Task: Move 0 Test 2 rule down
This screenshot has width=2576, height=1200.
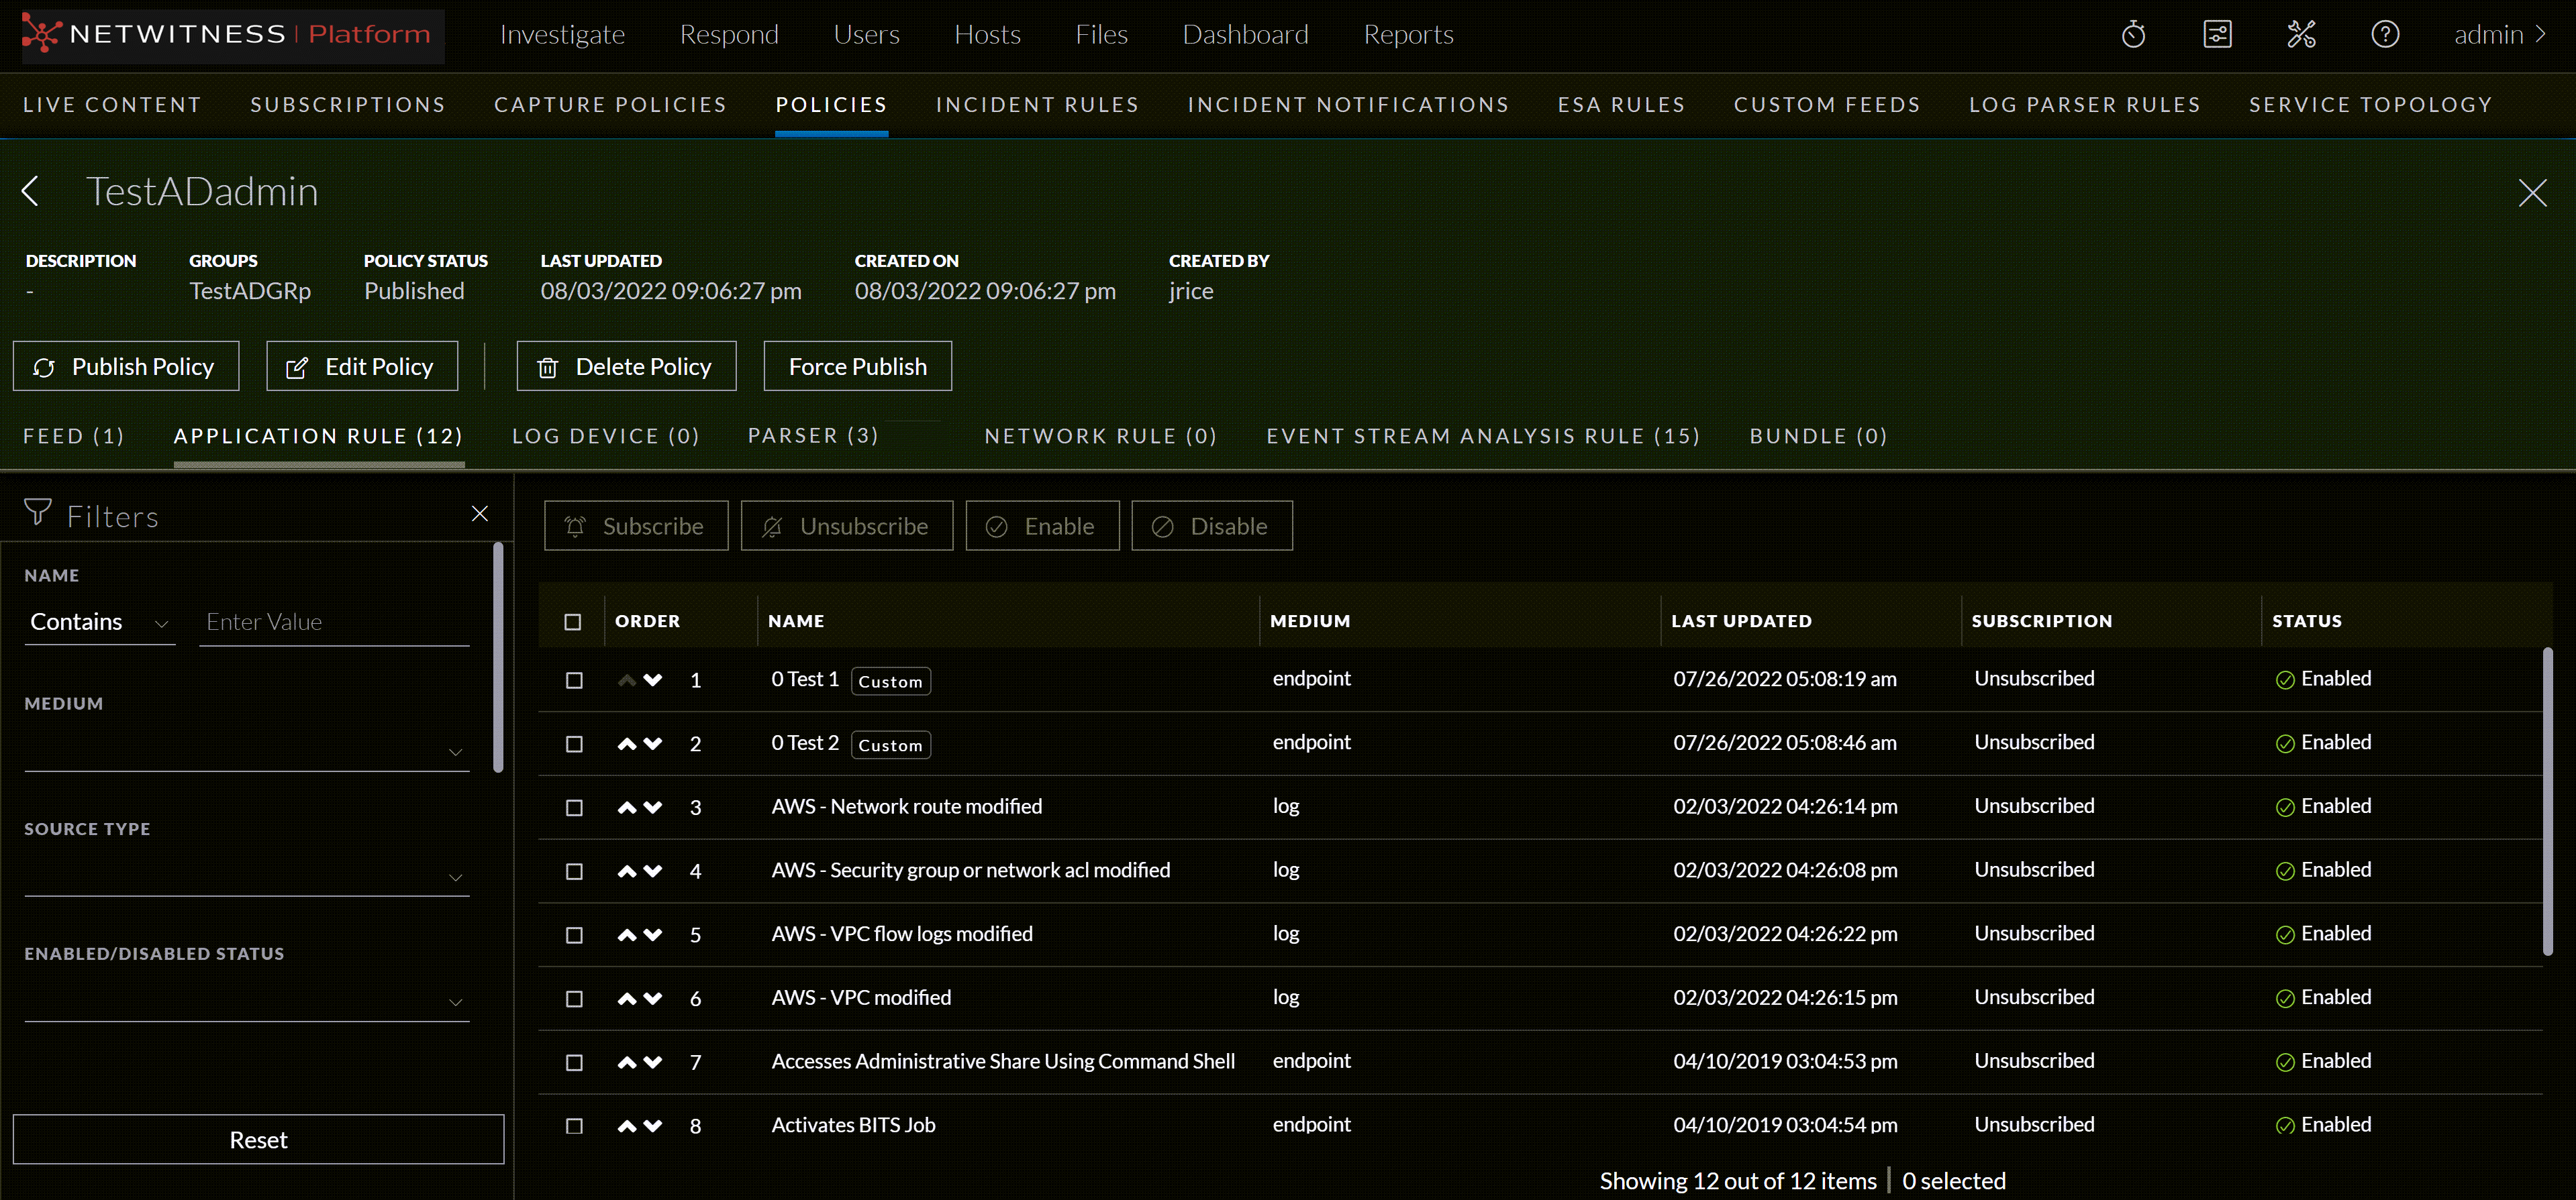Action: (653, 743)
